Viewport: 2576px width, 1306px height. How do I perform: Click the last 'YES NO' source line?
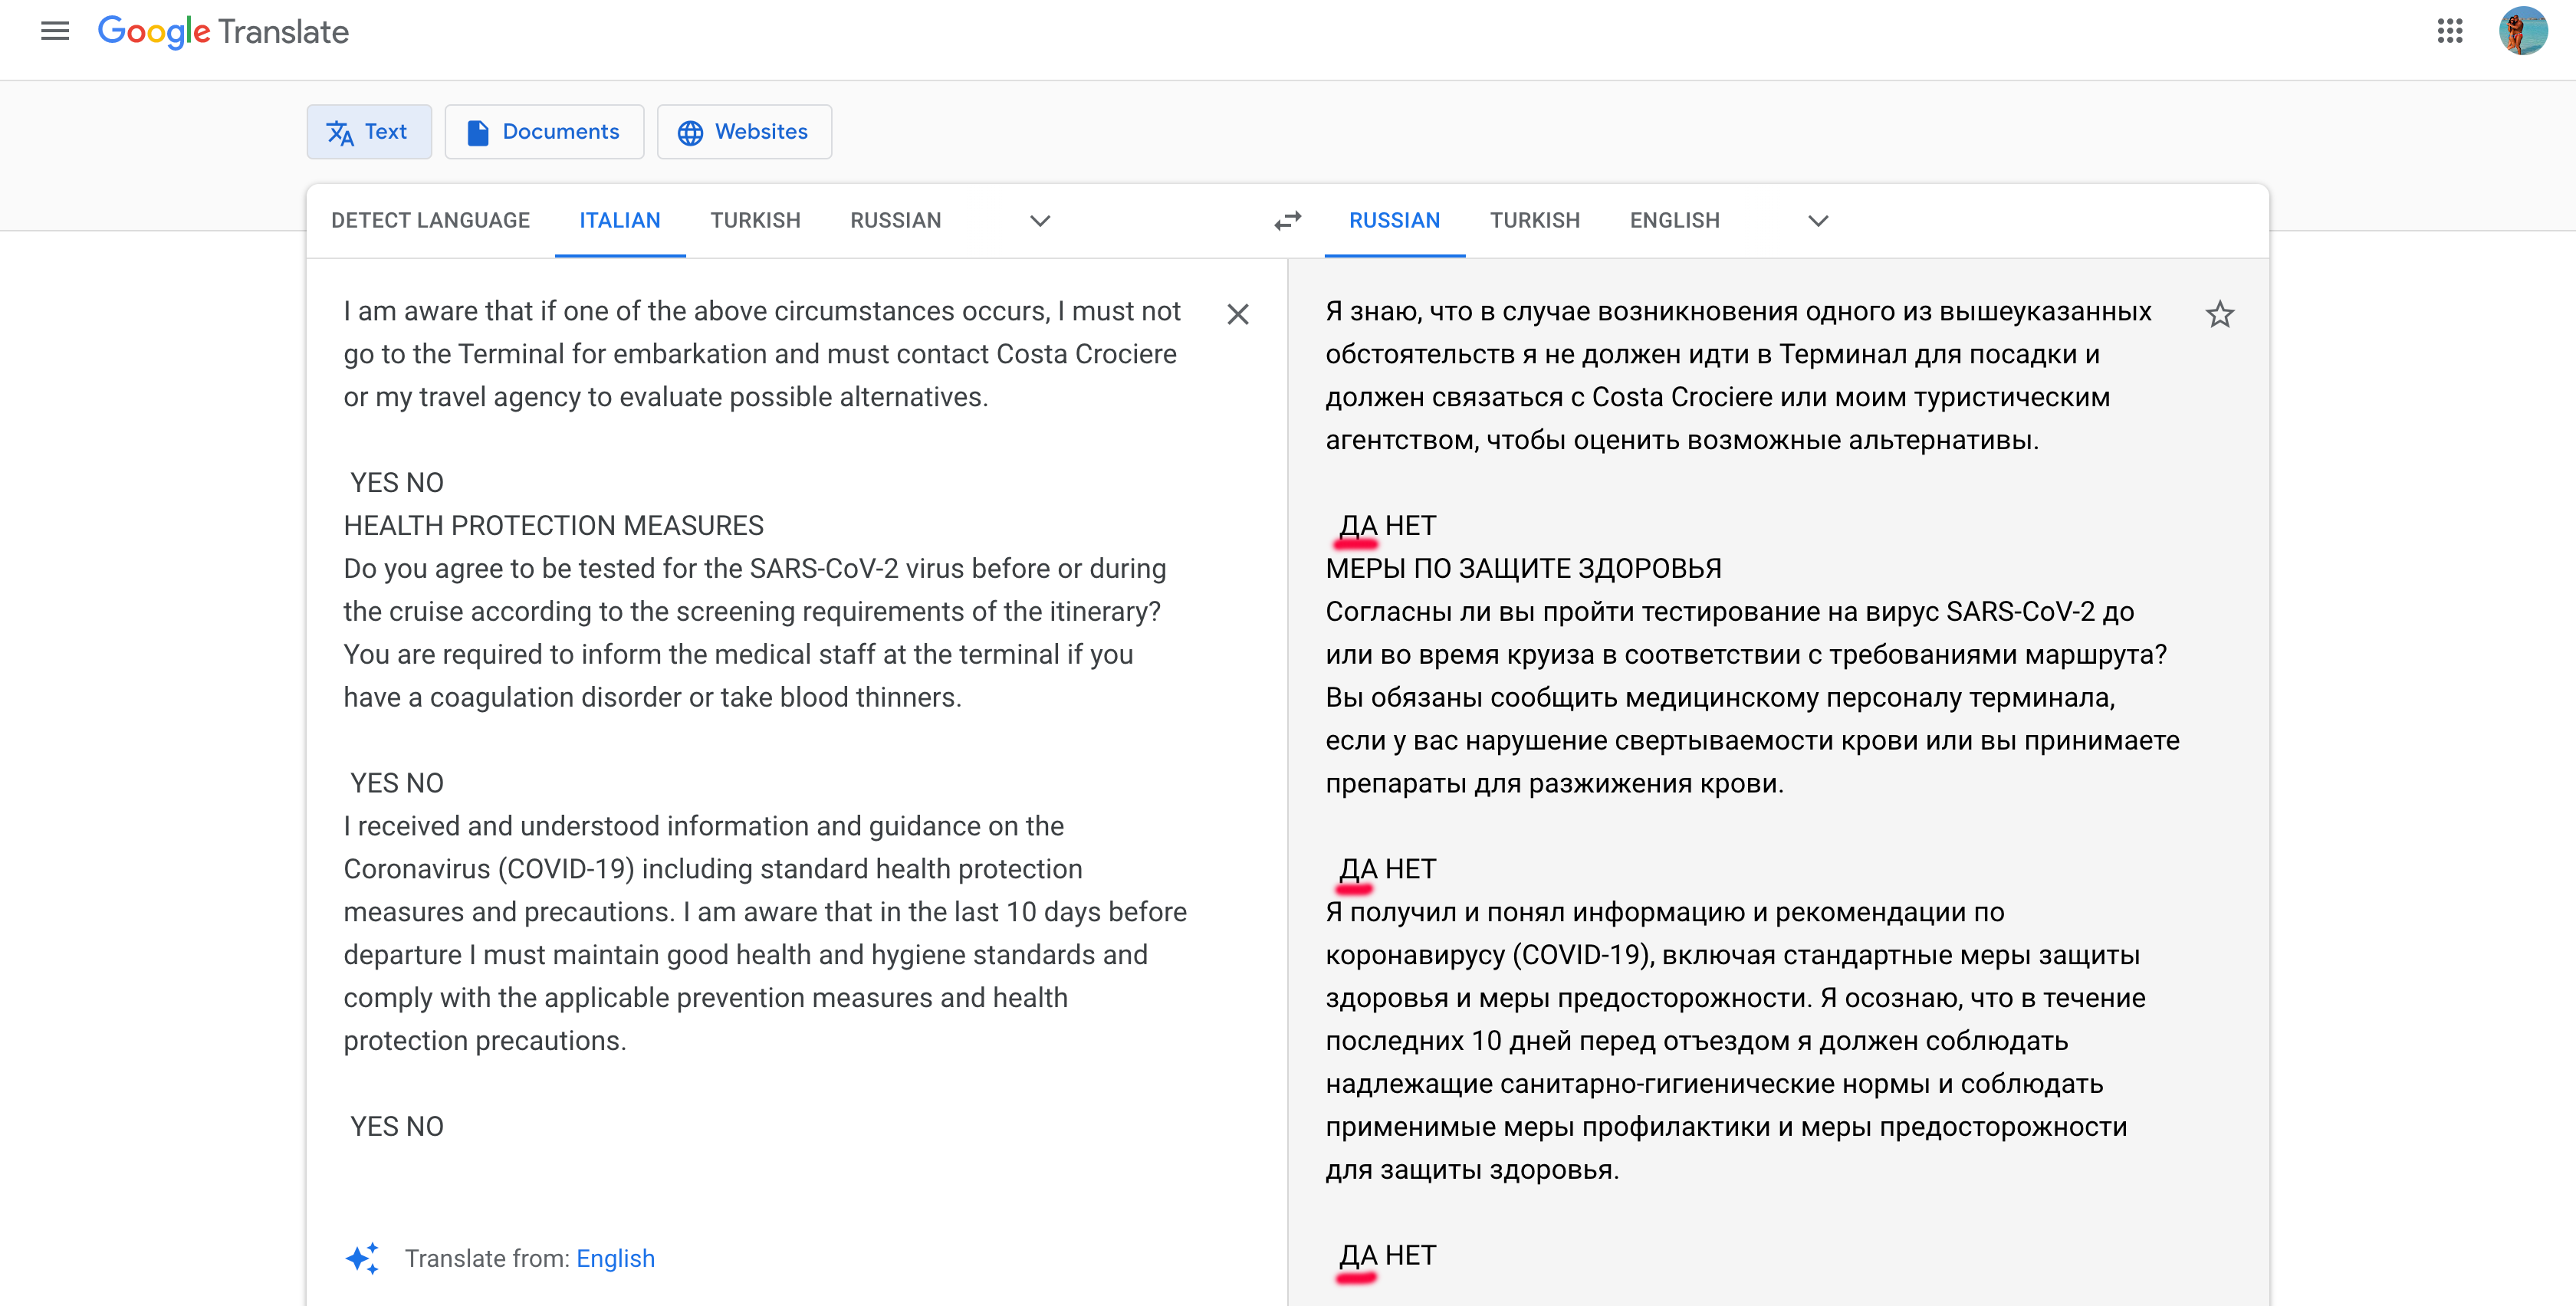pyautogui.click(x=397, y=1126)
